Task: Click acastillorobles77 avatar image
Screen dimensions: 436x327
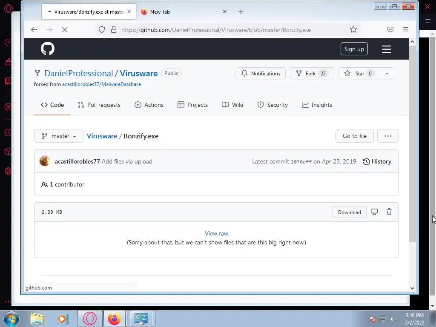Action: pyautogui.click(x=44, y=161)
